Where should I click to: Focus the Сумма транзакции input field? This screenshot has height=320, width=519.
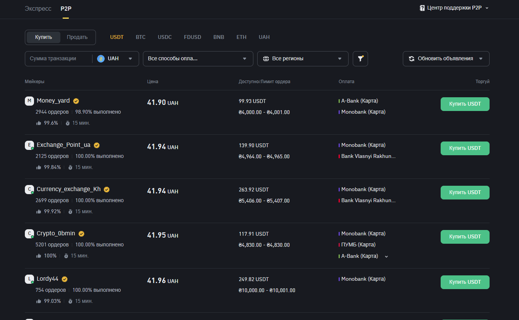click(58, 59)
